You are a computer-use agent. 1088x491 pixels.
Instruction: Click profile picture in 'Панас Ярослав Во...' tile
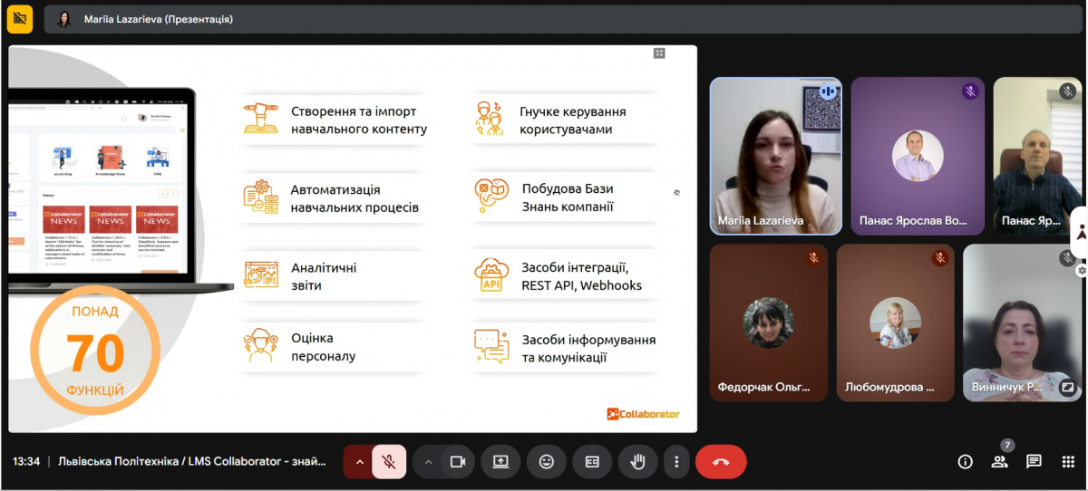[x=918, y=156]
